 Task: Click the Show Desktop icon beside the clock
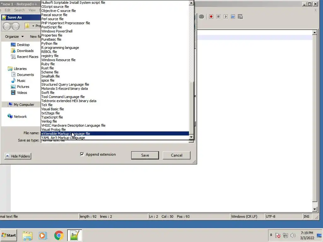tap(319, 235)
